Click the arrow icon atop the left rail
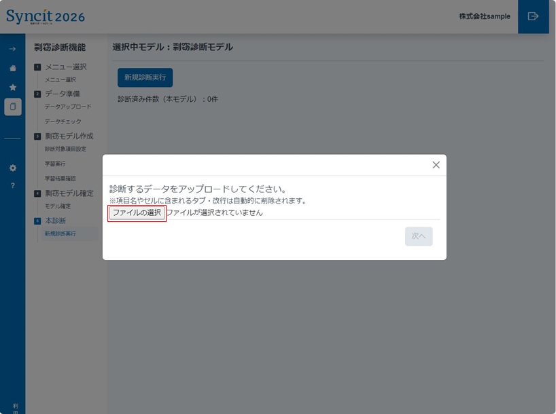556x414 pixels. (13, 49)
